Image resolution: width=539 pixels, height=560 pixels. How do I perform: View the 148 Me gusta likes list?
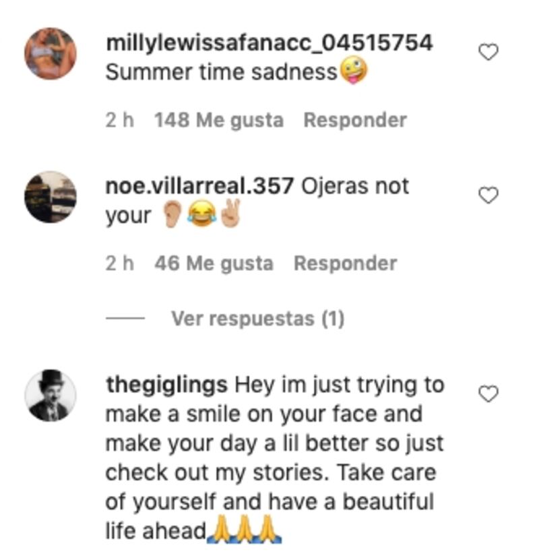(218, 121)
